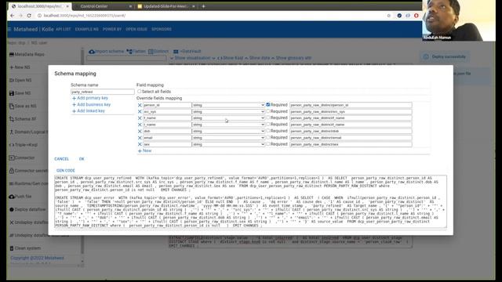Open the POWER BY menu
This screenshot has width=502, height=282.
(x=112, y=29)
